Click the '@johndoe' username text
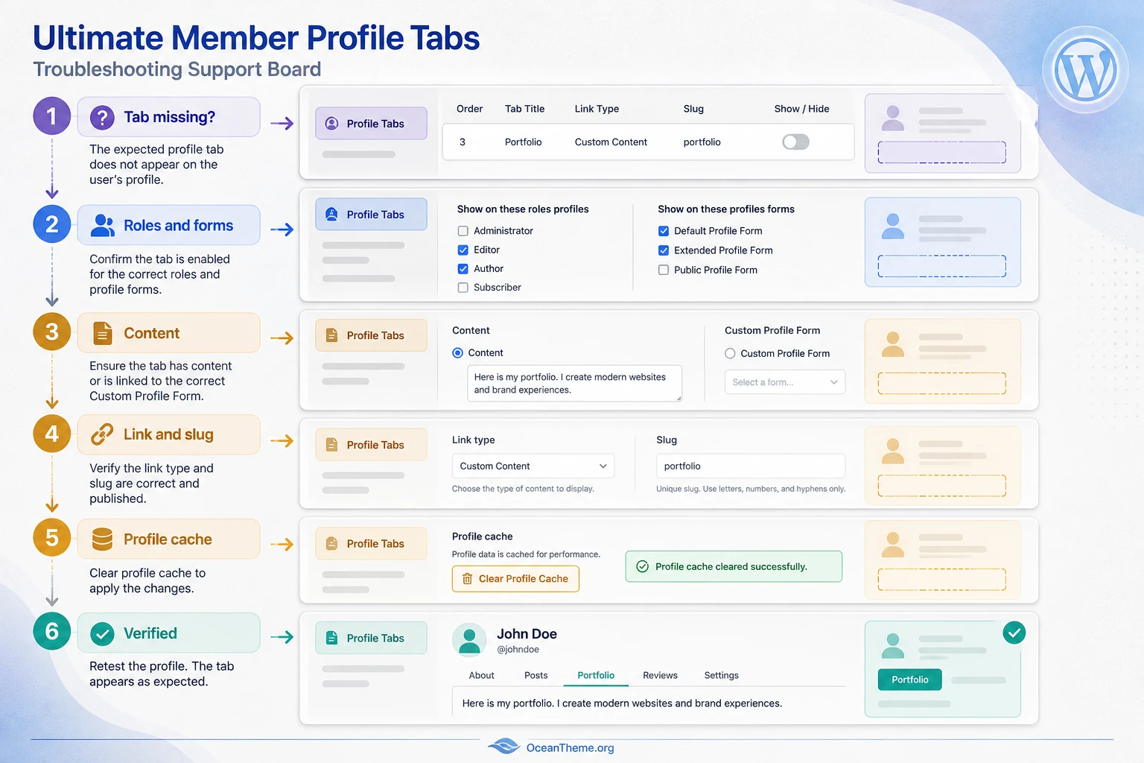The width and height of the screenshot is (1144, 763). (518, 650)
